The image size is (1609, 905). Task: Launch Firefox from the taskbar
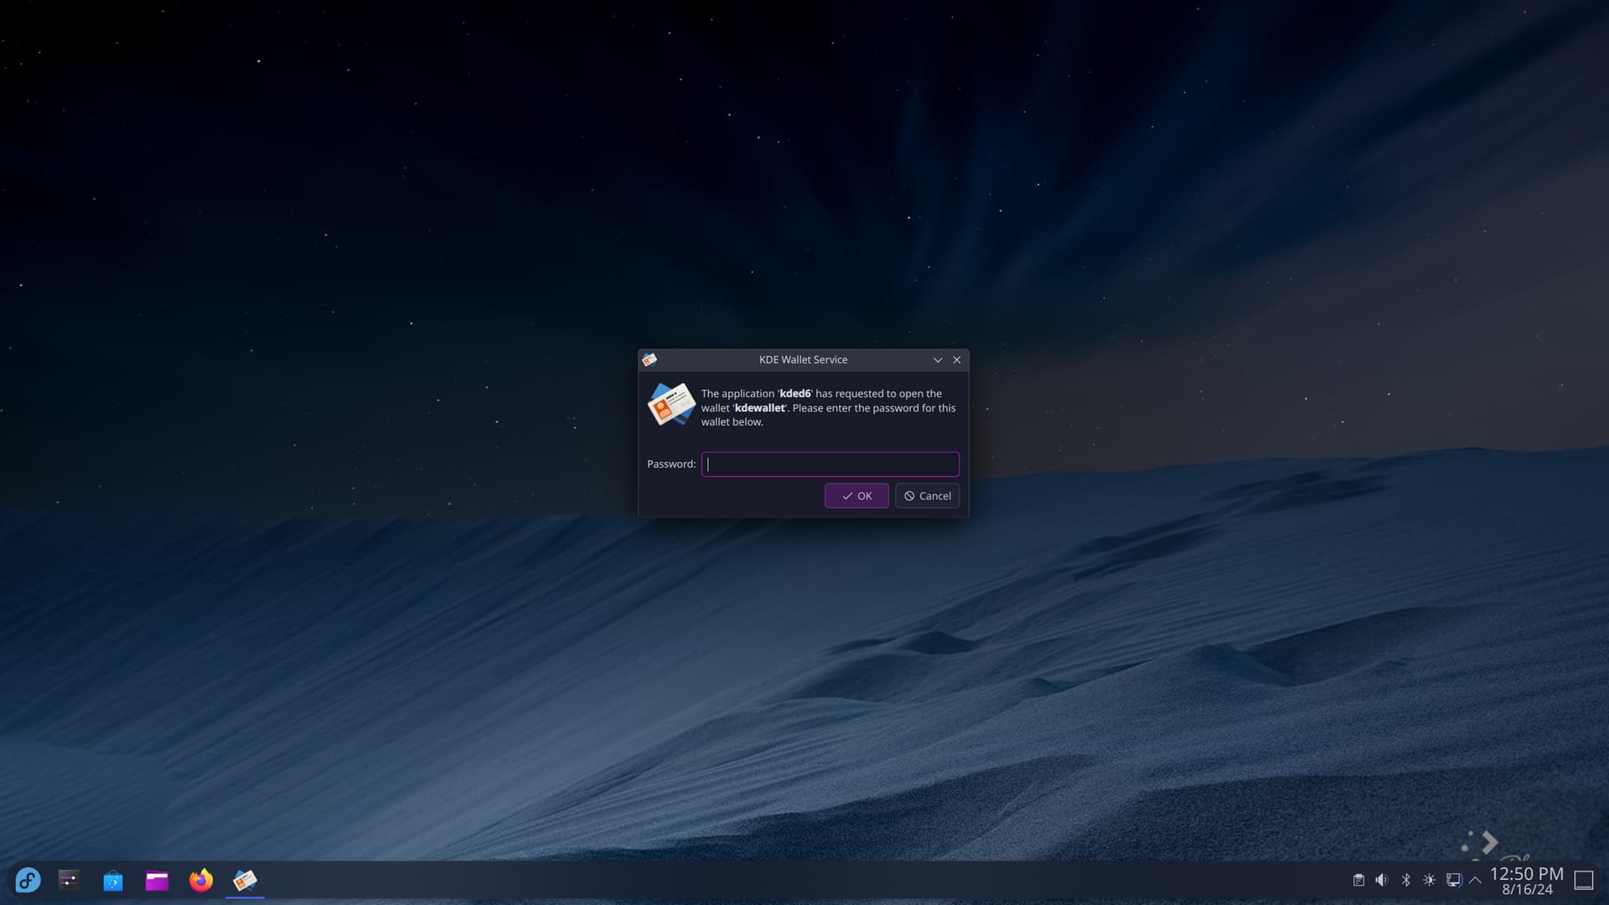(201, 881)
